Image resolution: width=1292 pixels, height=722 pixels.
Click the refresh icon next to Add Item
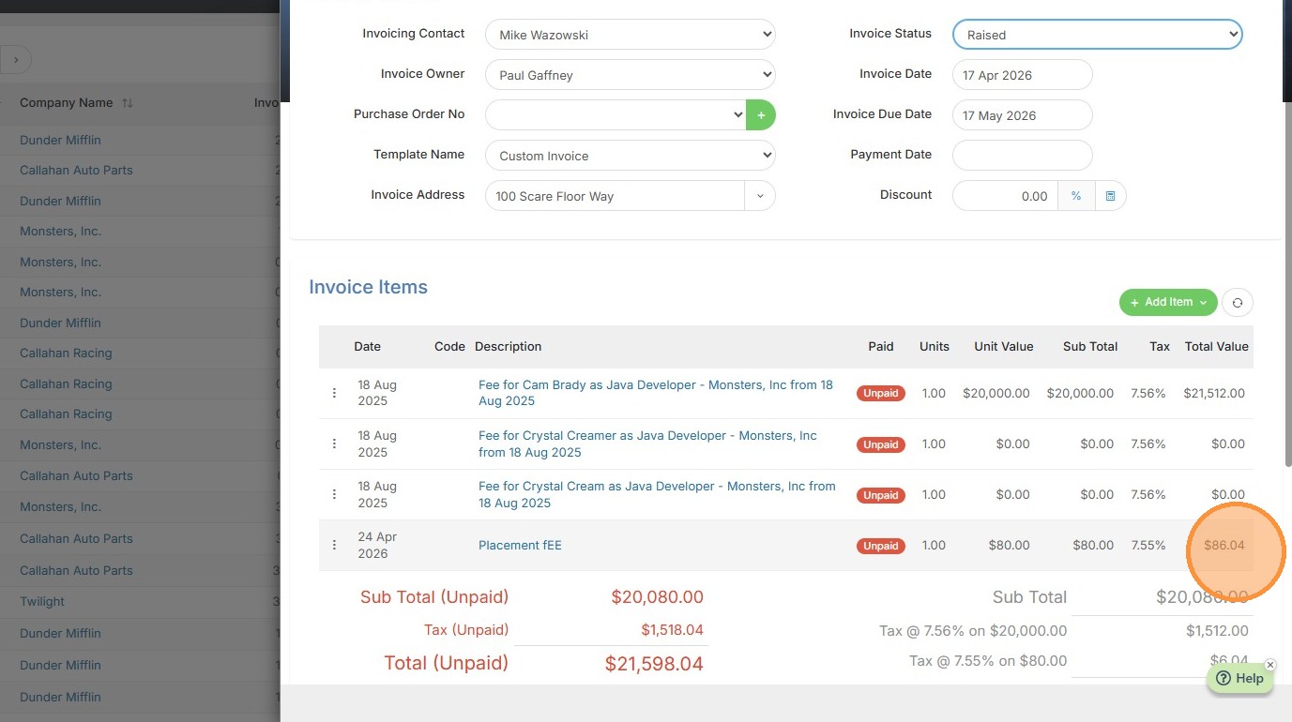tap(1238, 302)
